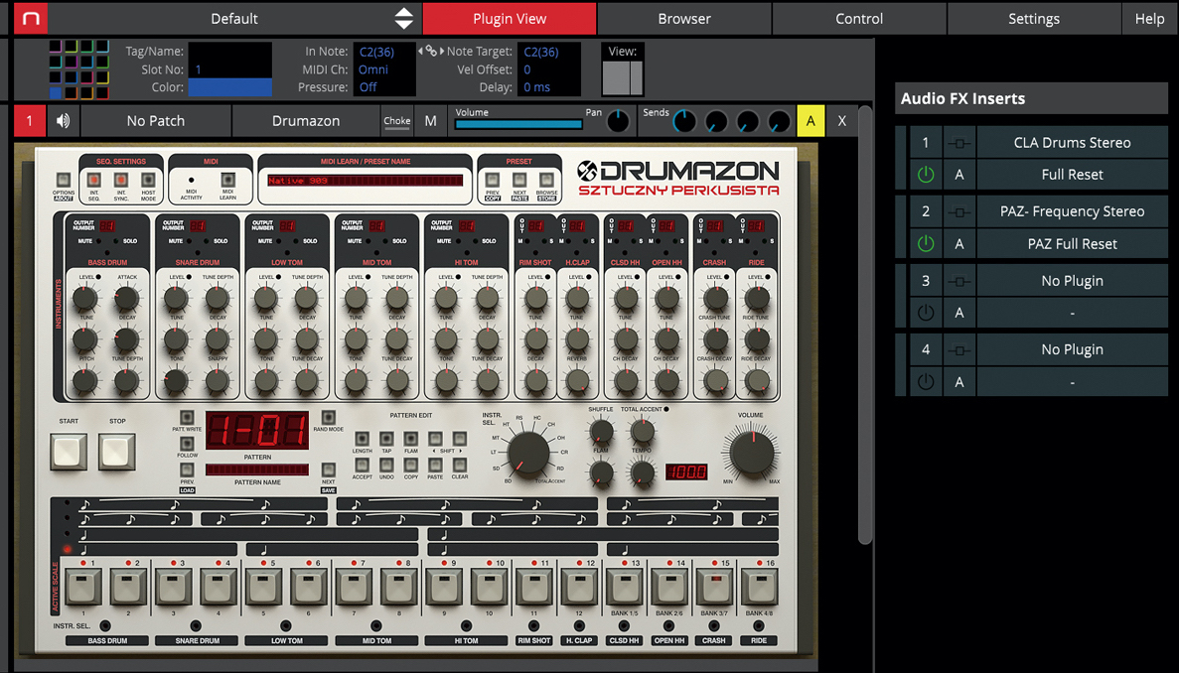Click the Clear button in Pattern Edit

click(460, 465)
